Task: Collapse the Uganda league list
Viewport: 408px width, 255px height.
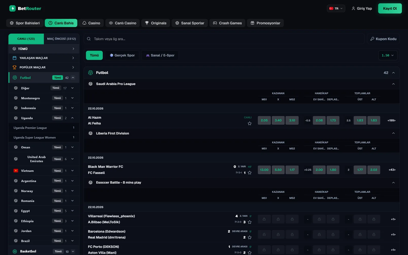Action: 72,118
